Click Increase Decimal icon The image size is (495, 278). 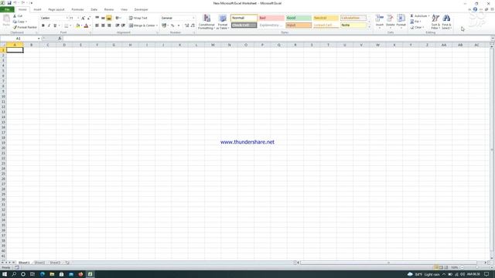187,25
